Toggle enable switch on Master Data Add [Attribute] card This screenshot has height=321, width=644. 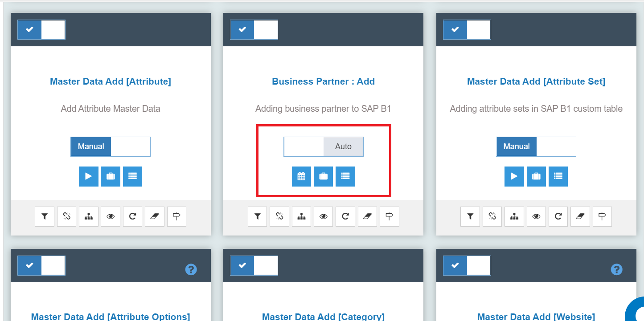click(x=41, y=29)
